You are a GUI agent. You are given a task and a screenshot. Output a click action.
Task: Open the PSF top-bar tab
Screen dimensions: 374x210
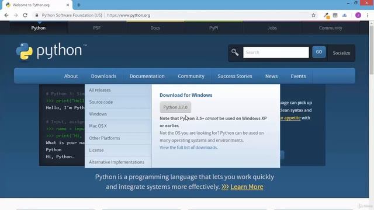96,28
